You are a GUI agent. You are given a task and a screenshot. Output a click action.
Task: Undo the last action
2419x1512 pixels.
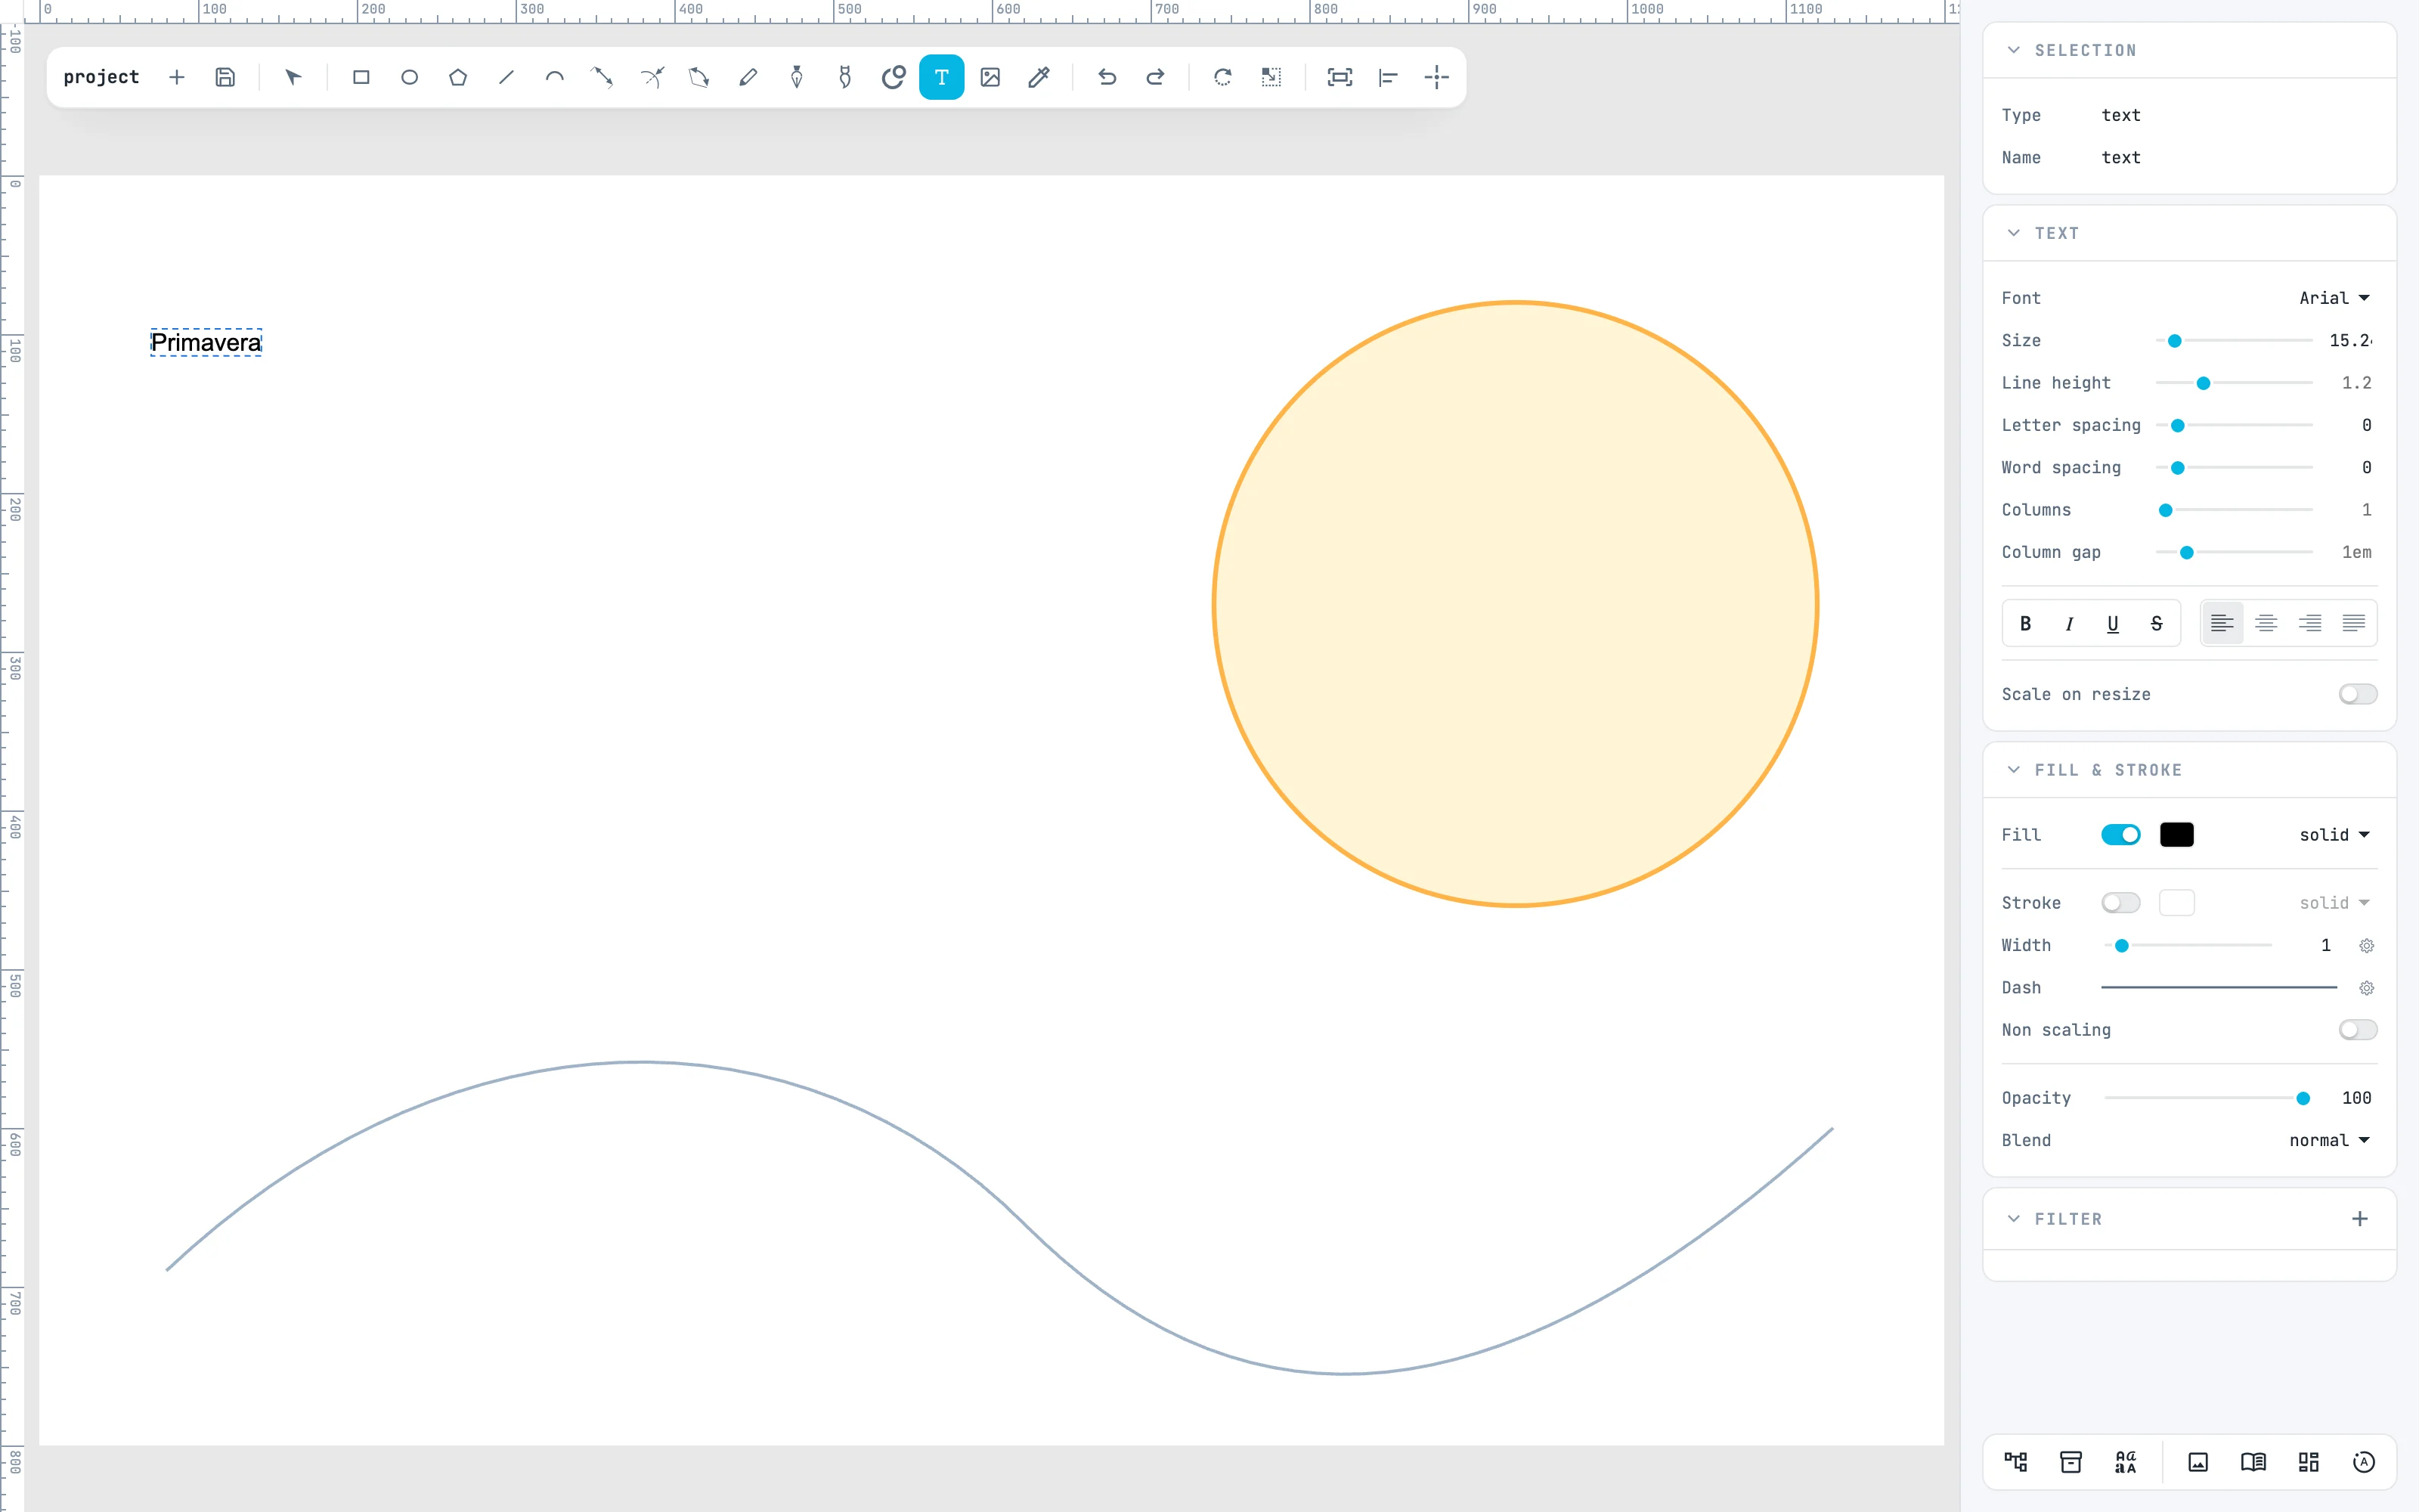1107,77
